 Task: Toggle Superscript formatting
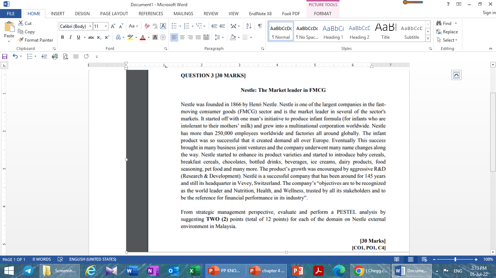click(x=107, y=37)
